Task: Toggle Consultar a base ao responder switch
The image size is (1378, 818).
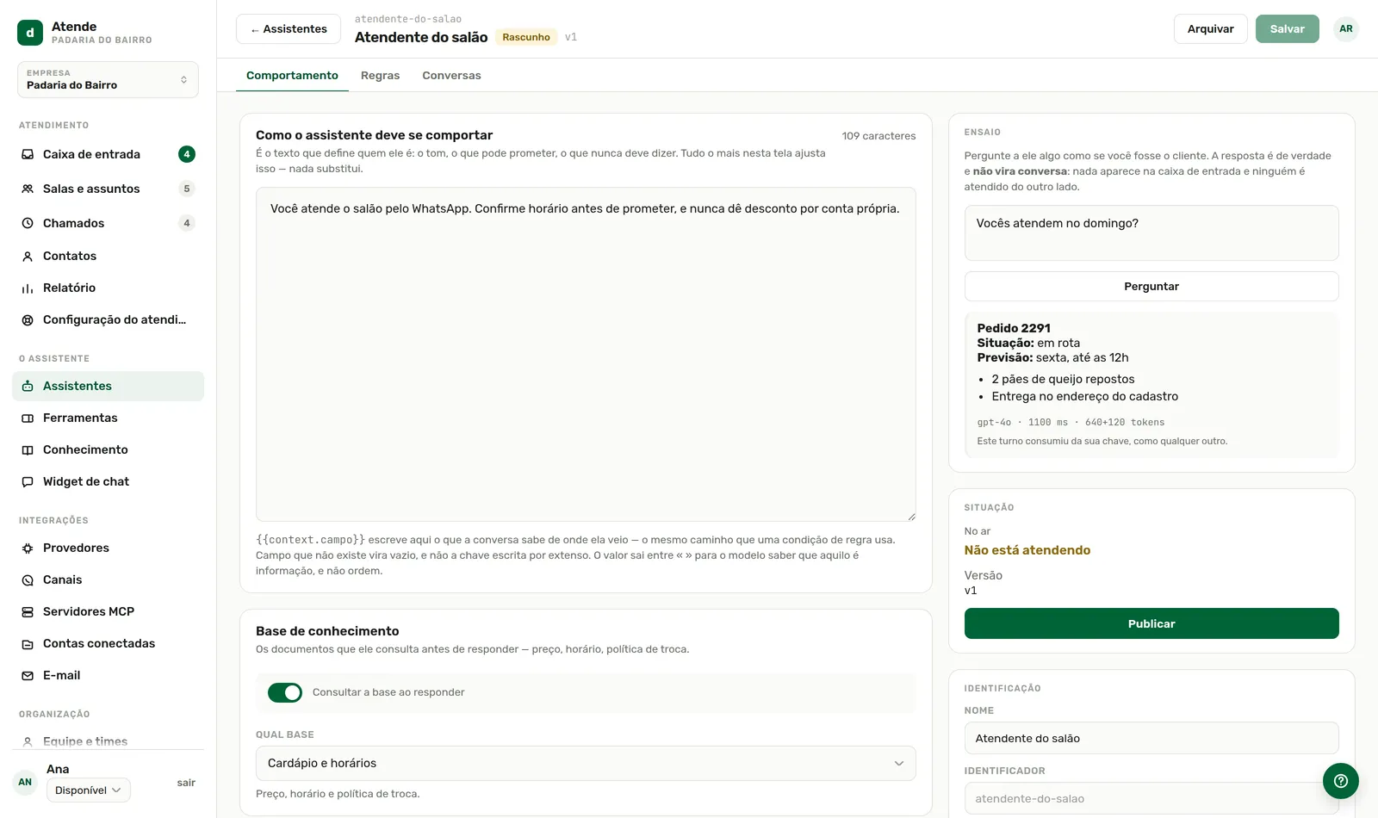Action: [285, 692]
